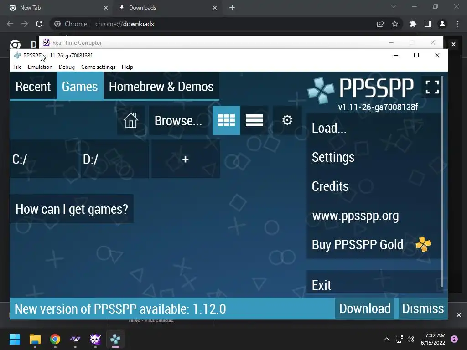Open the clock and date panel
Viewport: 467px width, 350px height.
click(433, 339)
